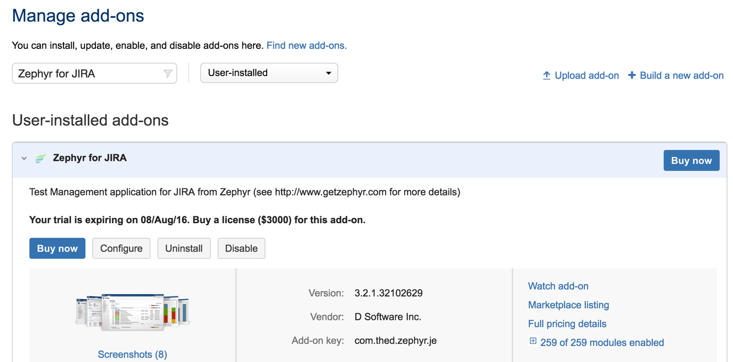Open the Screenshots (8) link
Image resolution: width=733 pixels, height=362 pixels.
[x=132, y=354]
